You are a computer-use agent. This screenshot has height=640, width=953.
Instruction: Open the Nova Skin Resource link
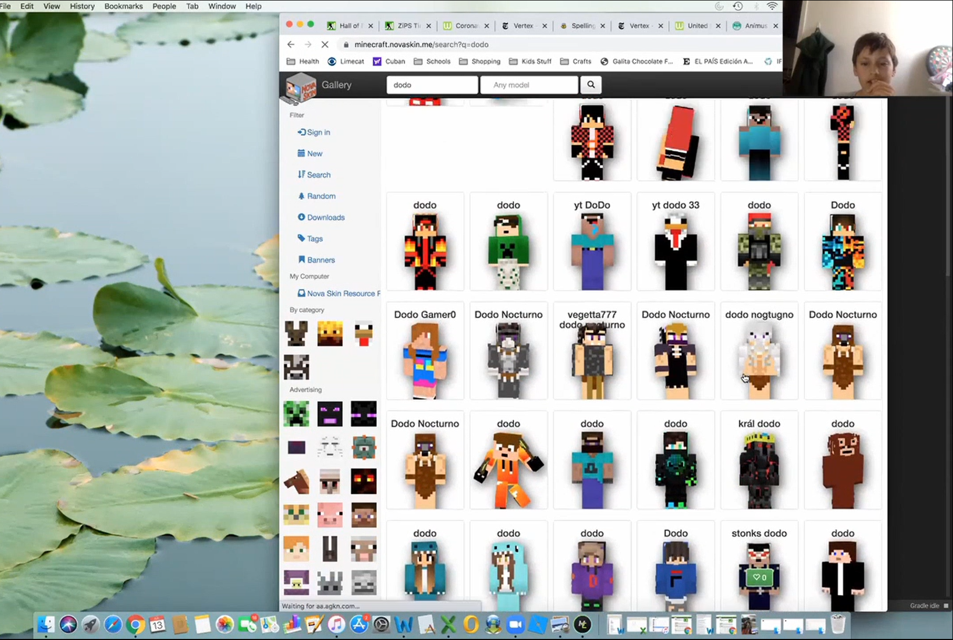(339, 294)
